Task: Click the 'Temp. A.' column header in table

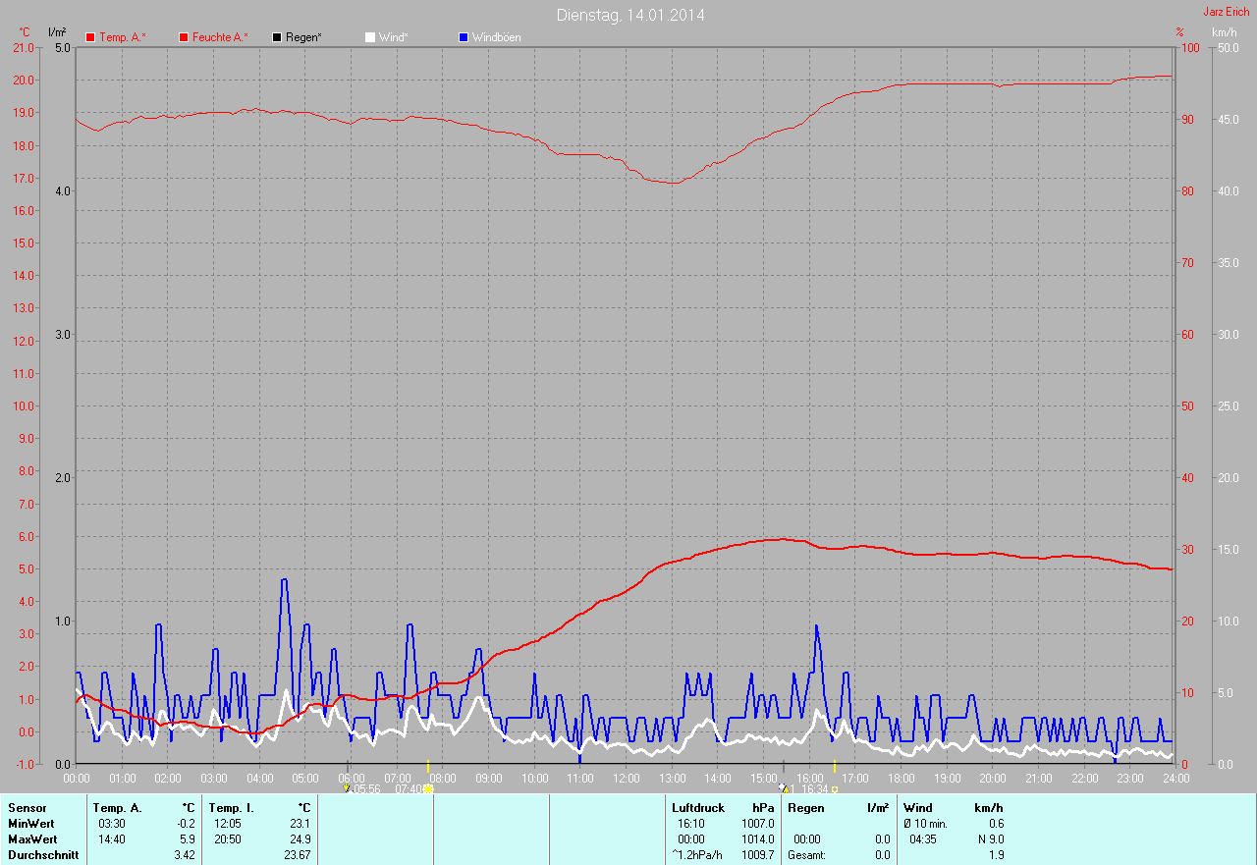Action: coord(117,807)
